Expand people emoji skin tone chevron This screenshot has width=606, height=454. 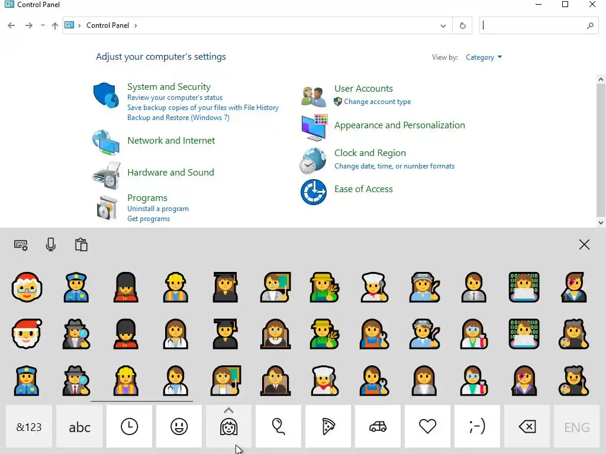pos(229,410)
